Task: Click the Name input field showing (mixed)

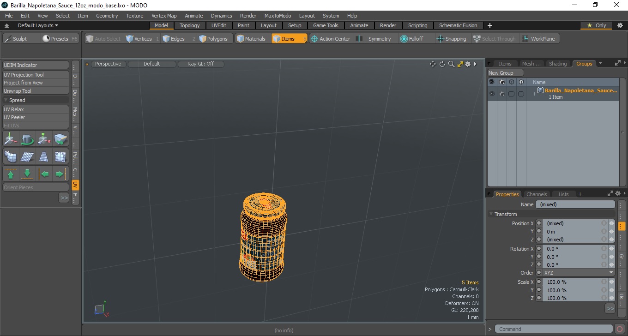Action: coord(575,204)
